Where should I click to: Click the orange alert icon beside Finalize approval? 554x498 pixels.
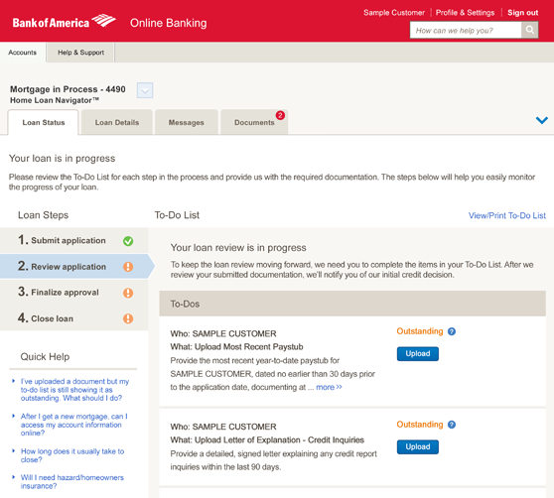(x=128, y=293)
